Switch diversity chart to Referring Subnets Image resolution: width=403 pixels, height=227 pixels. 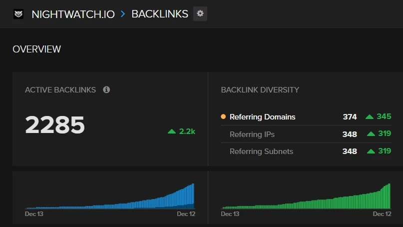coord(261,151)
